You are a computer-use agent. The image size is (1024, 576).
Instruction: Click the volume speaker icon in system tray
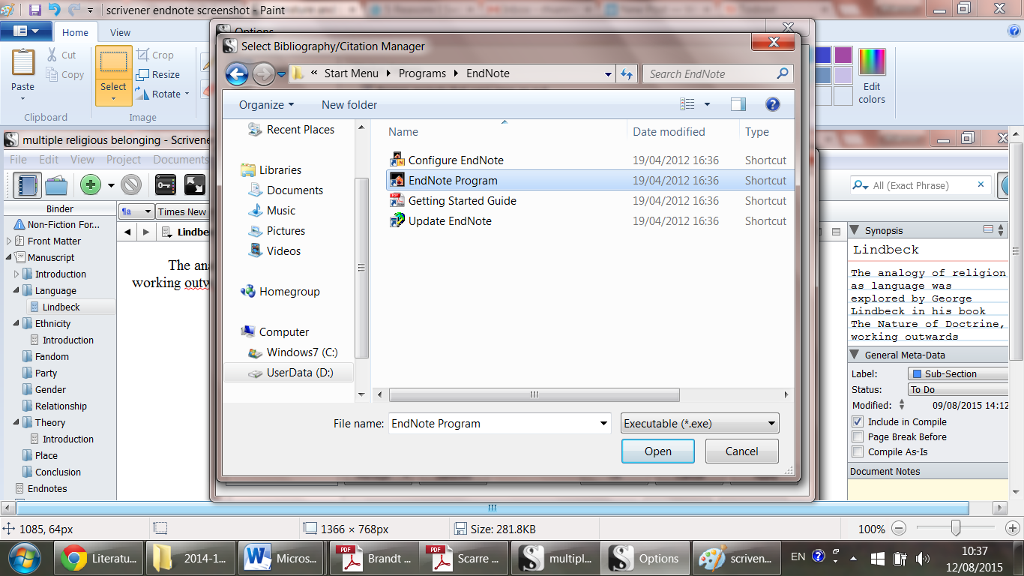[922, 558]
